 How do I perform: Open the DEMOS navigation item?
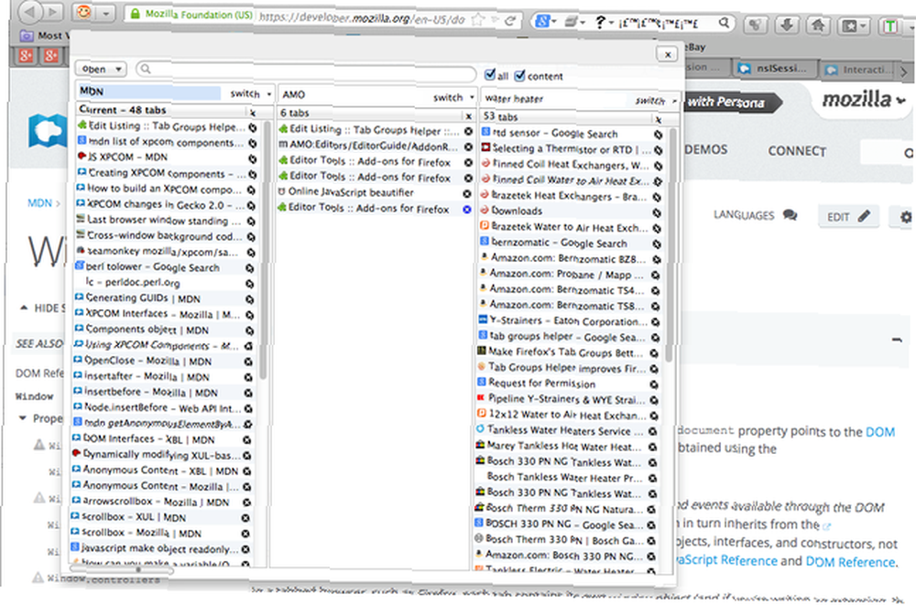coord(705,150)
